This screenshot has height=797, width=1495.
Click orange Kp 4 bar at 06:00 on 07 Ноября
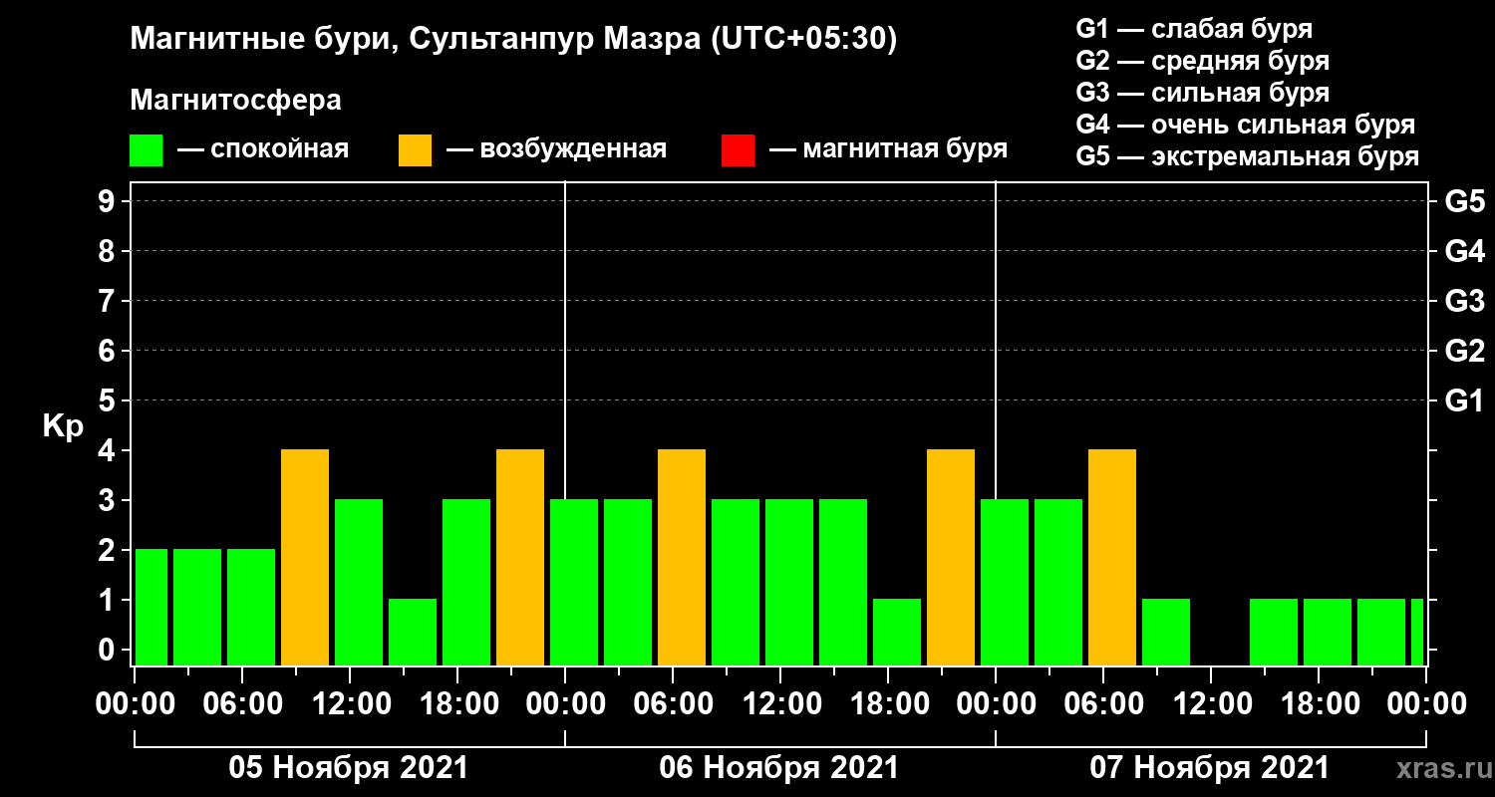1112,558
